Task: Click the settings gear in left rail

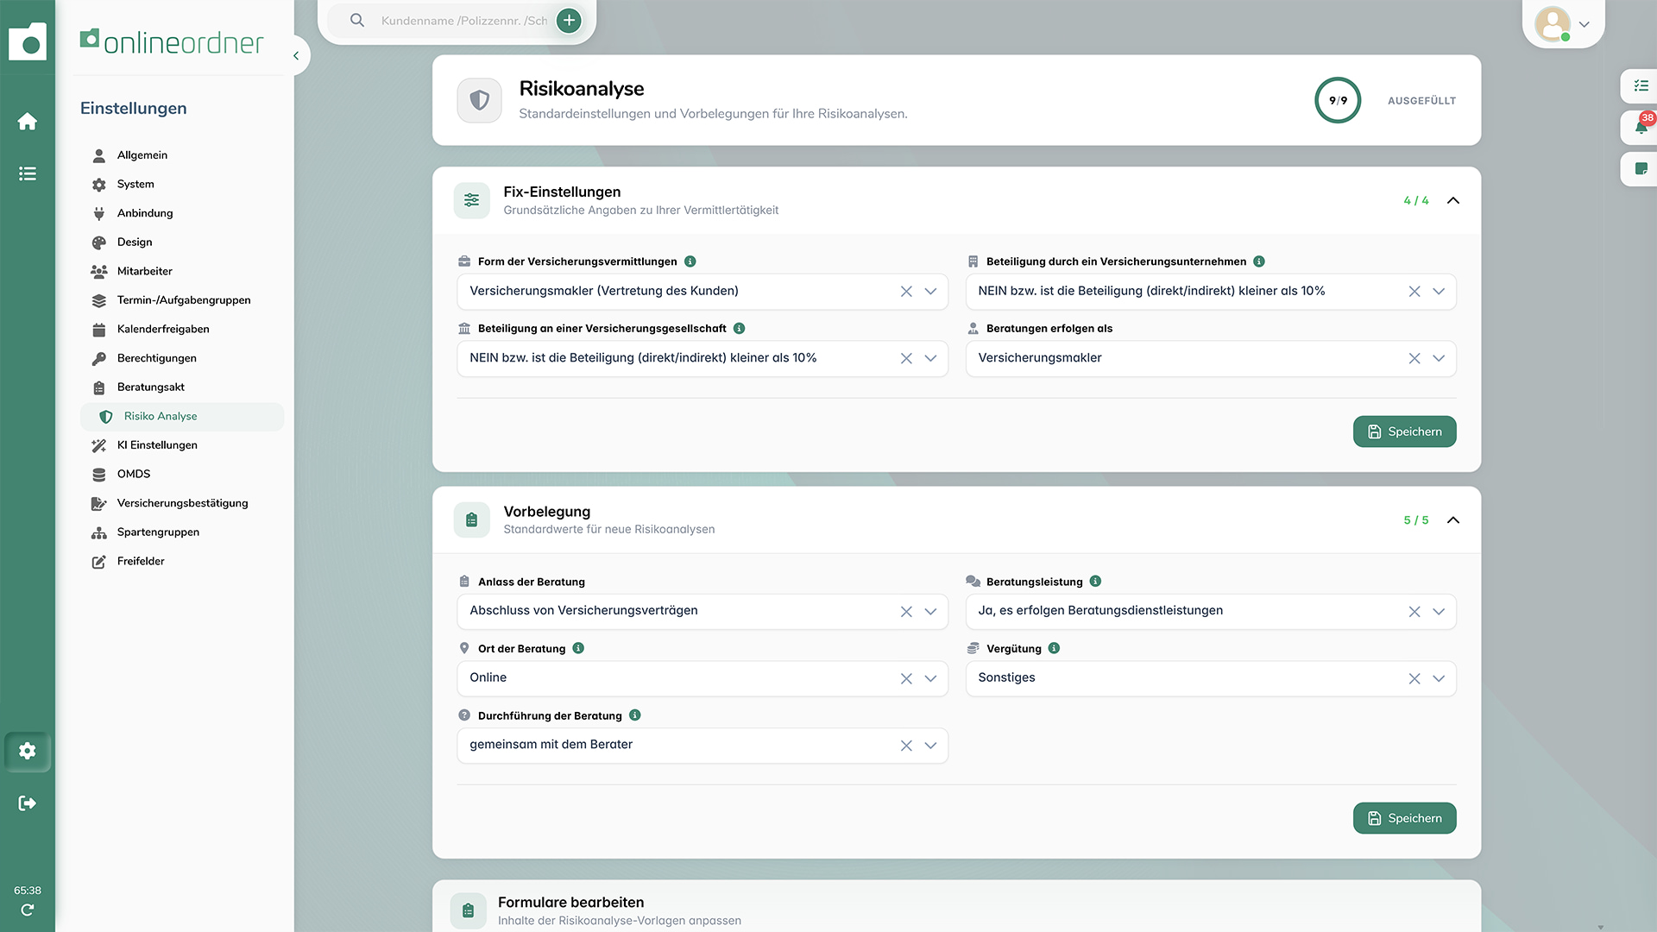Action: click(28, 751)
